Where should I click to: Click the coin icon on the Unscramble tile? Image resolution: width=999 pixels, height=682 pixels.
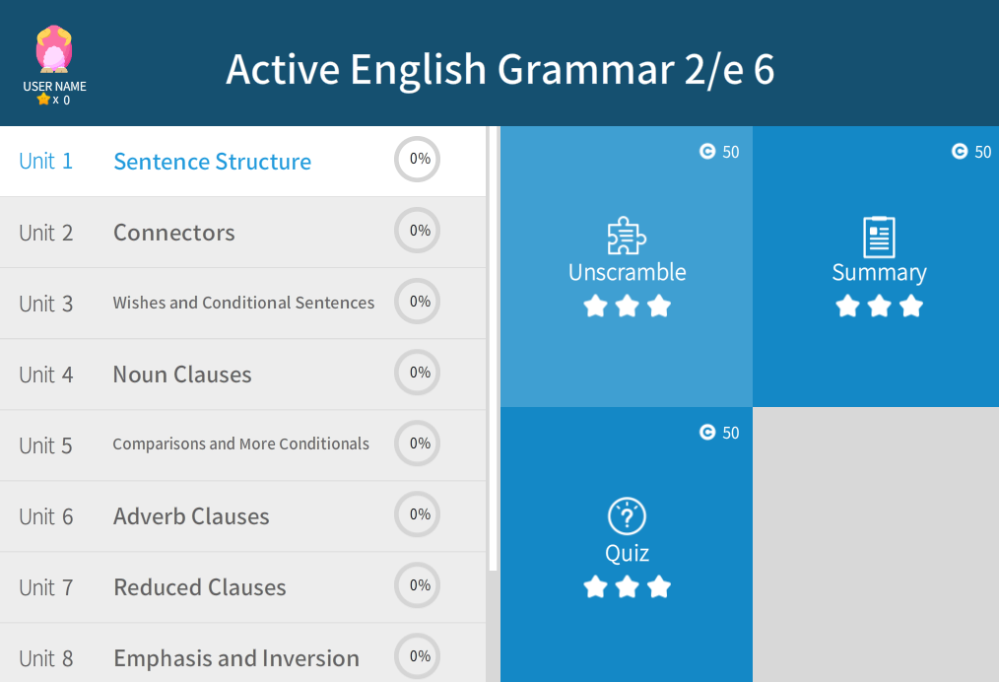pos(707,152)
